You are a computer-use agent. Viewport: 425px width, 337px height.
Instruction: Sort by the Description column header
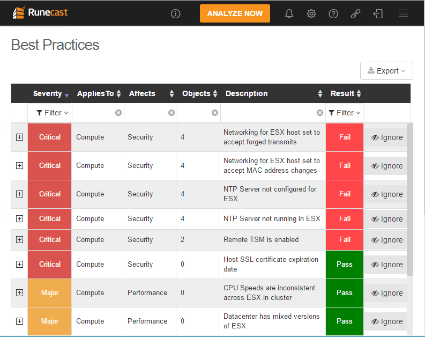point(274,93)
